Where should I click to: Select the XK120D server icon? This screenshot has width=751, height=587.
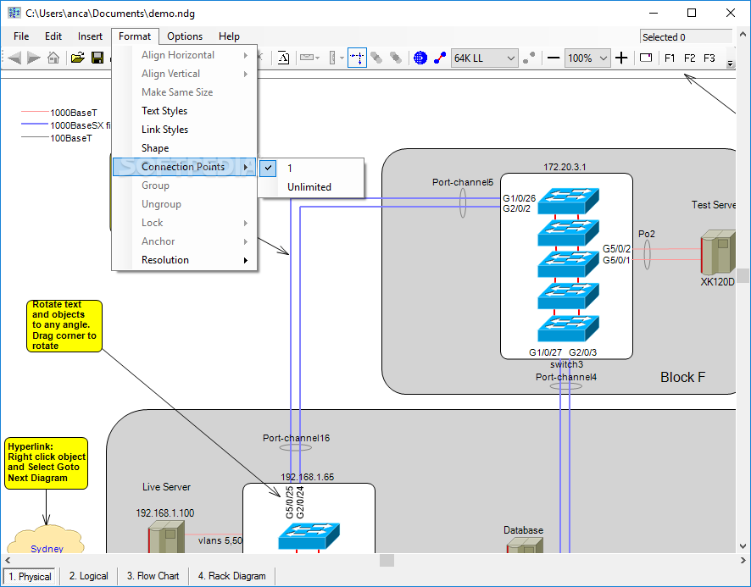coord(717,252)
